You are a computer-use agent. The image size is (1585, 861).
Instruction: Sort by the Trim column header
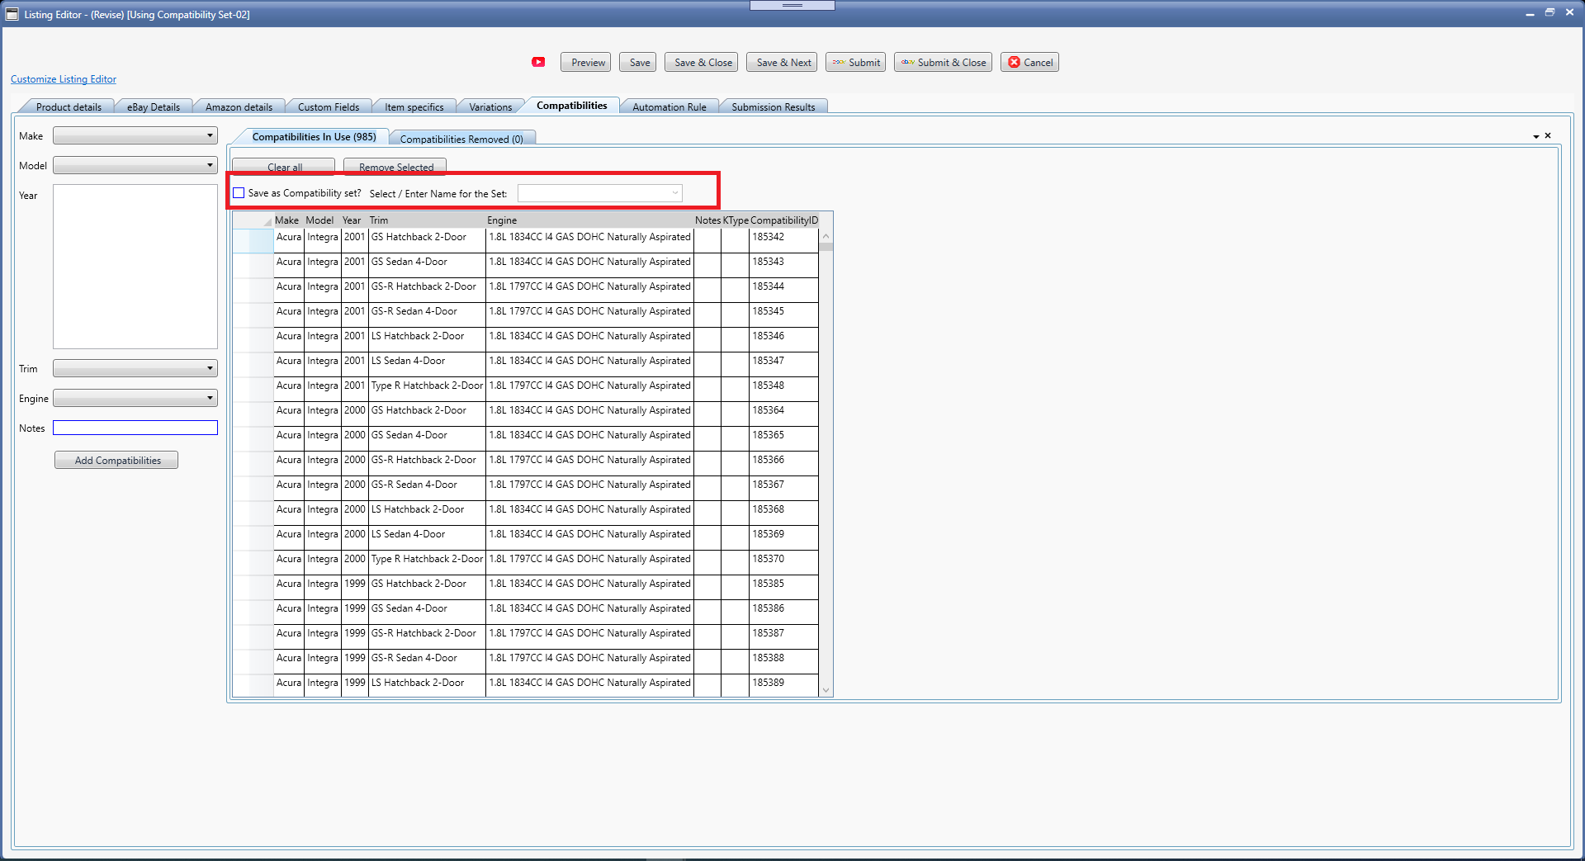(427, 220)
